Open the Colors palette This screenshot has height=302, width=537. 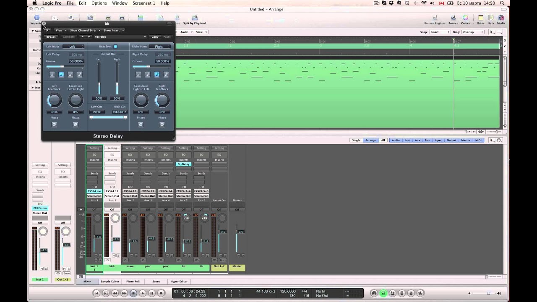pyautogui.click(x=465, y=20)
